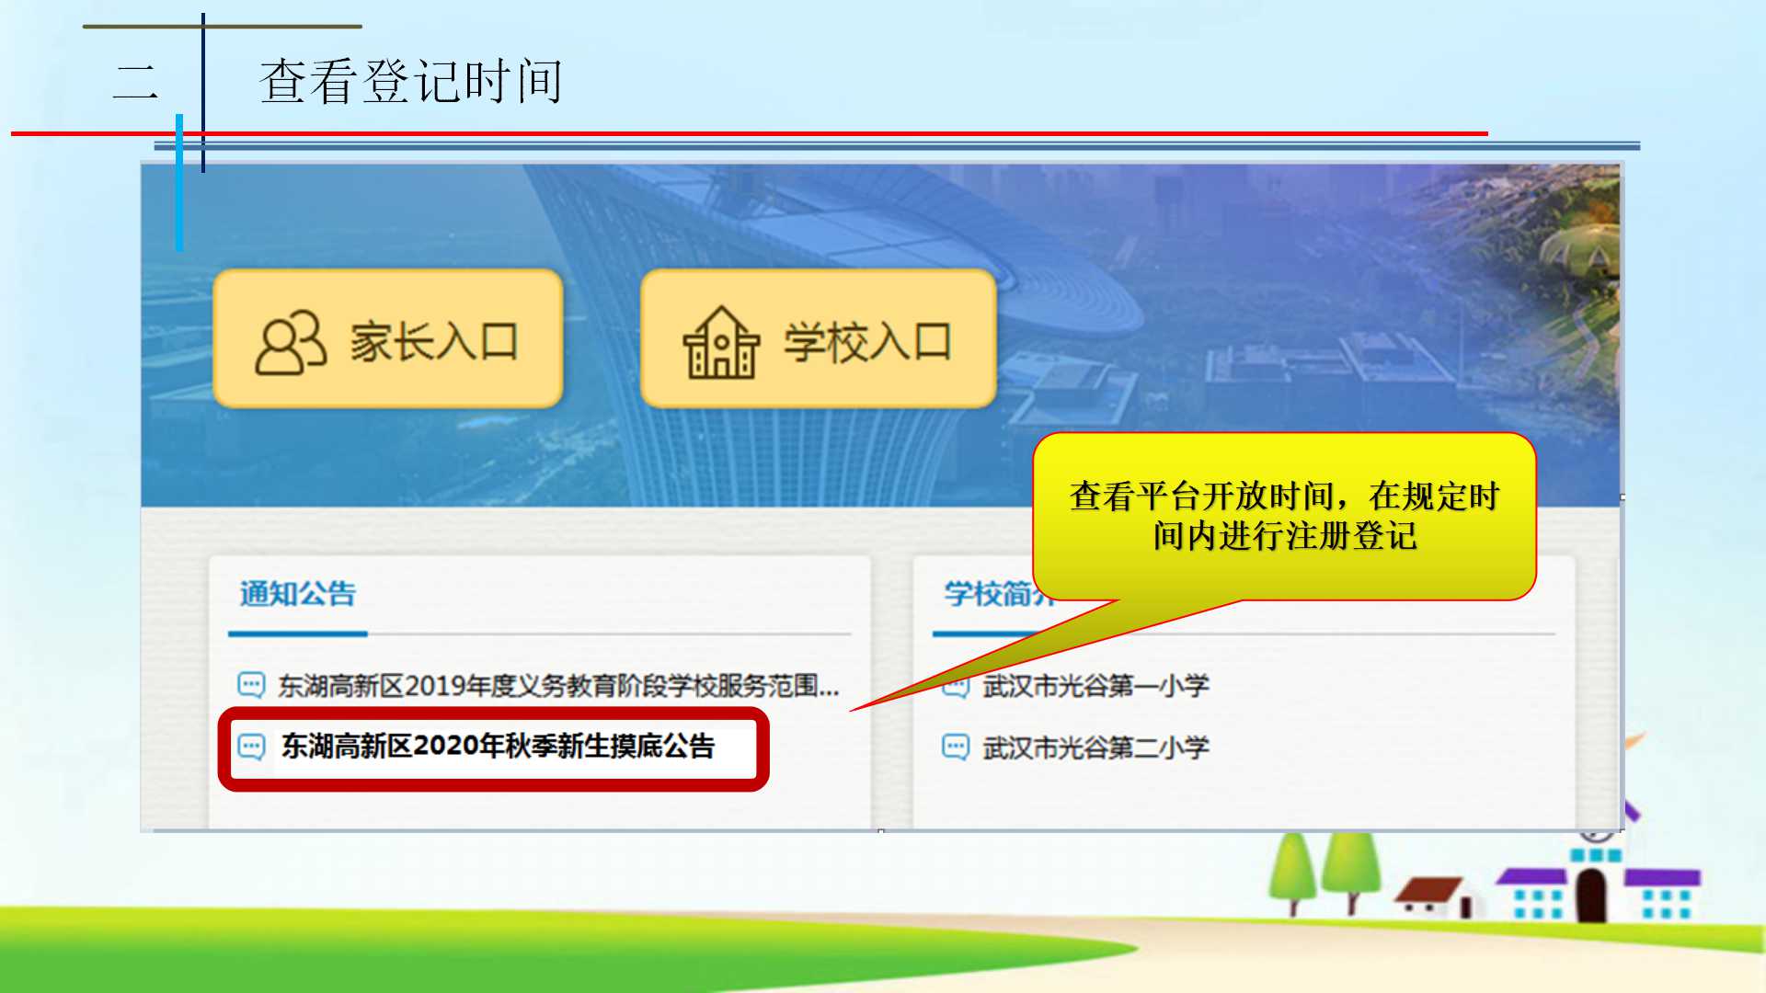Open 武汉市光谷第一小学 school link
The width and height of the screenshot is (1766, 993).
coord(1095,686)
